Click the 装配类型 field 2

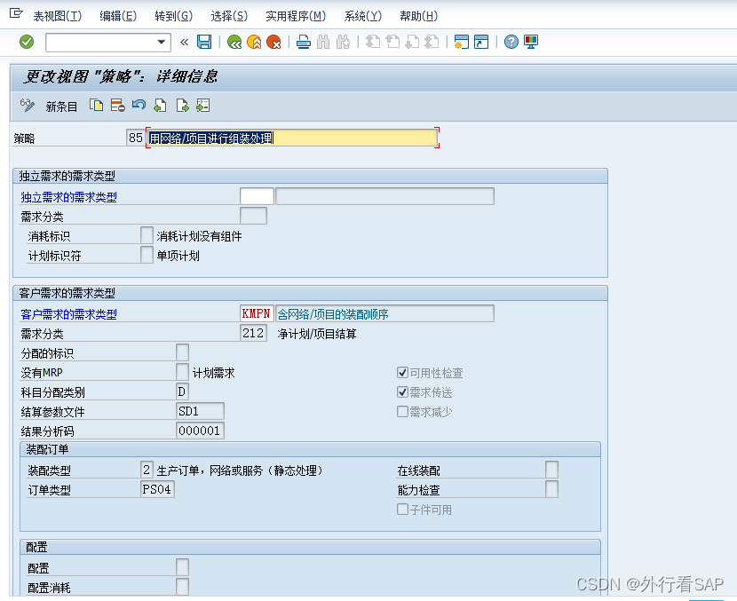tap(147, 470)
